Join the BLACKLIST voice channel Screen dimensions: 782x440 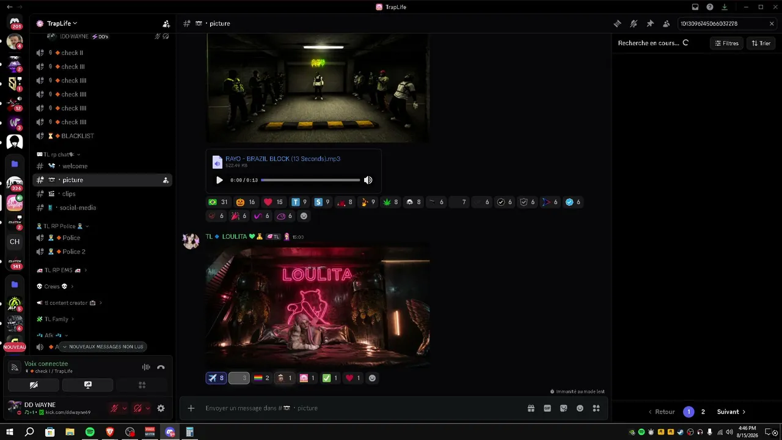point(102,136)
